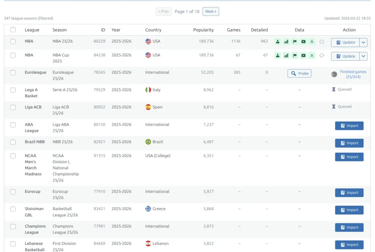The height and width of the screenshot is (252, 375).
Task: Open the Update dropdown arrow for NBA 25/26
Action: [363, 42]
